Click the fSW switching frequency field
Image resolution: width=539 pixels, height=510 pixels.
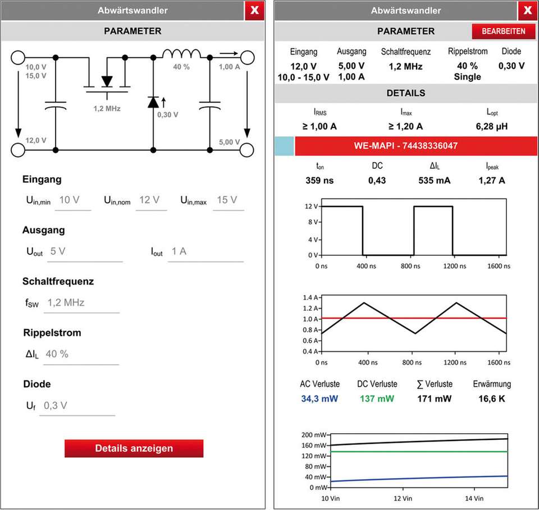click(x=81, y=303)
